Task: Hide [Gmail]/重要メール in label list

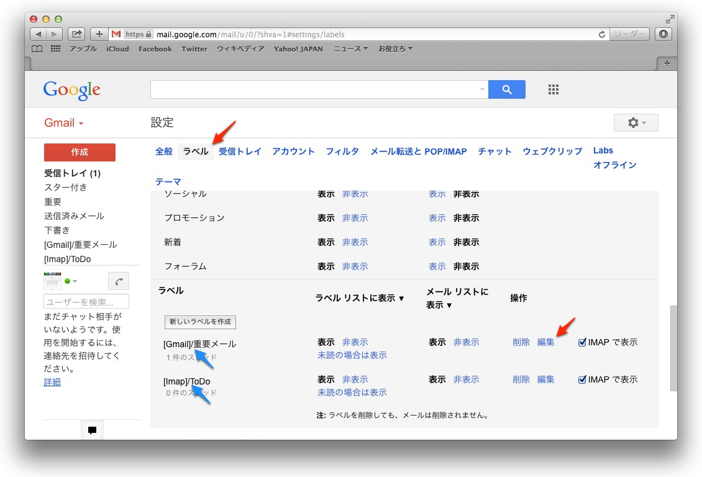Action: point(355,342)
